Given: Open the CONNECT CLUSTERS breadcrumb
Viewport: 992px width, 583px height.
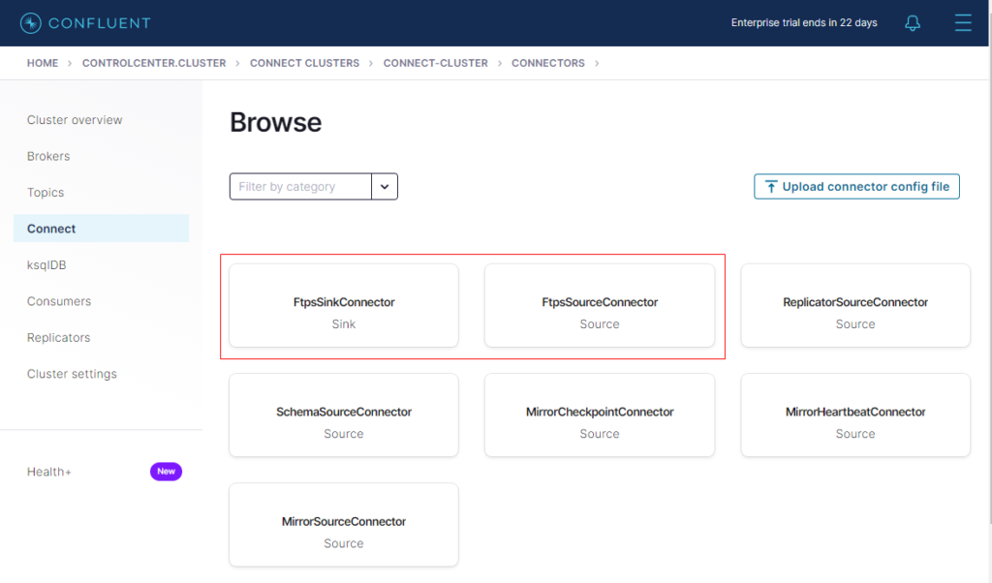Looking at the screenshot, I should click(x=304, y=62).
